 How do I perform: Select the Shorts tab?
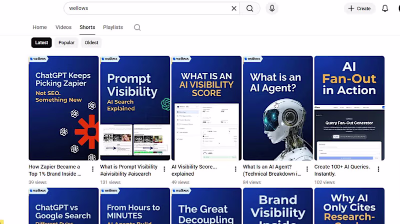[x=87, y=27]
